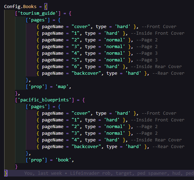Click the '--Front Cover' comment in tourism_guide

(159, 27)
